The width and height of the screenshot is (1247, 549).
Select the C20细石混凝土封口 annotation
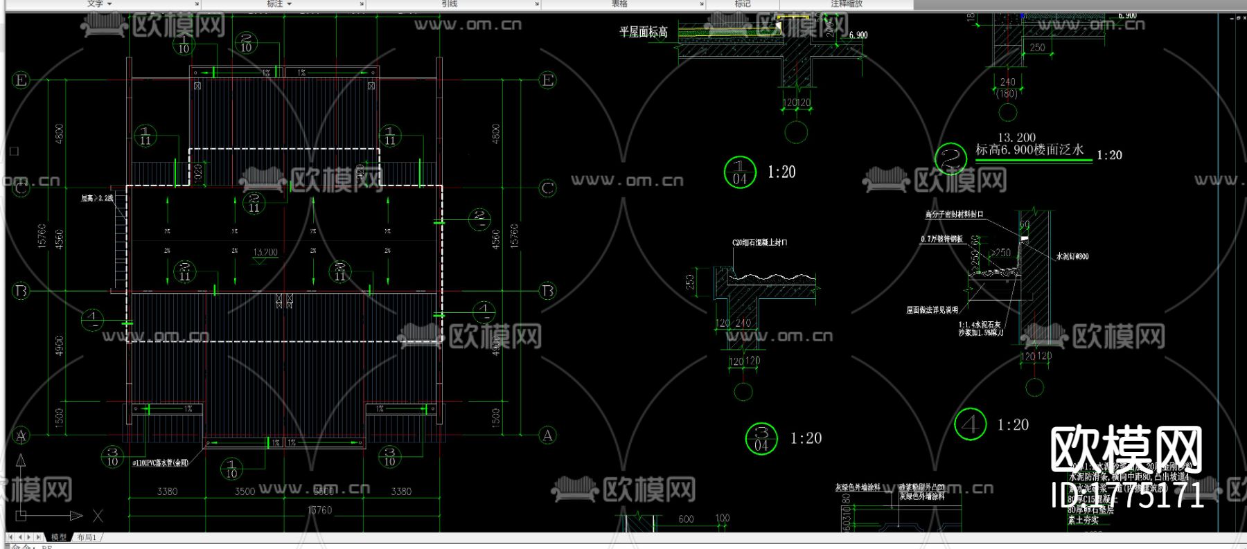(759, 243)
